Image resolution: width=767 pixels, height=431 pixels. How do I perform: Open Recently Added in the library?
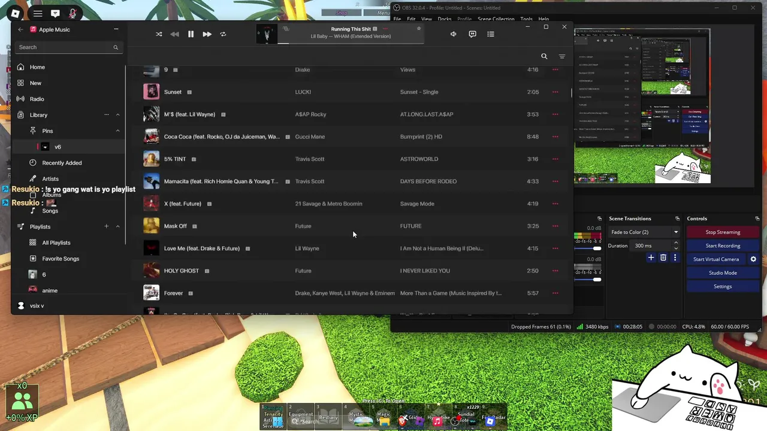(62, 163)
